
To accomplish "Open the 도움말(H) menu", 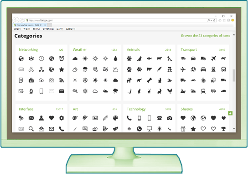I will click(x=71, y=29).
